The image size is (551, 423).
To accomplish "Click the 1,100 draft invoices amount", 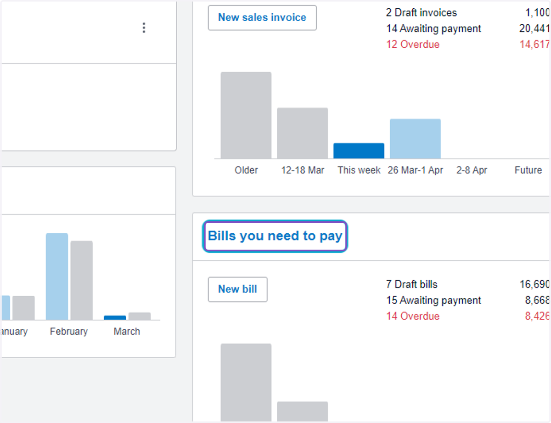I will click(537, 12).
